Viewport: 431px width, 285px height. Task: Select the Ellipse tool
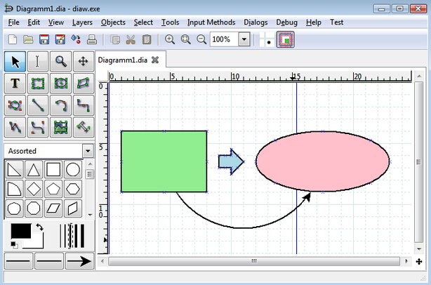point(61,84)
